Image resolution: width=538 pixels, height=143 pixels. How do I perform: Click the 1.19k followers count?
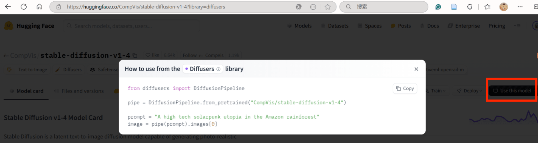coord(234,55)
